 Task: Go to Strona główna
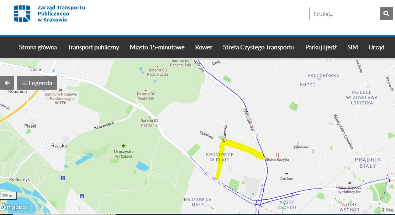point(38,47)
